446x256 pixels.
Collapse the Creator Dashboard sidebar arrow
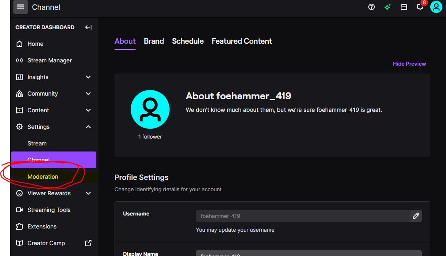88,27
